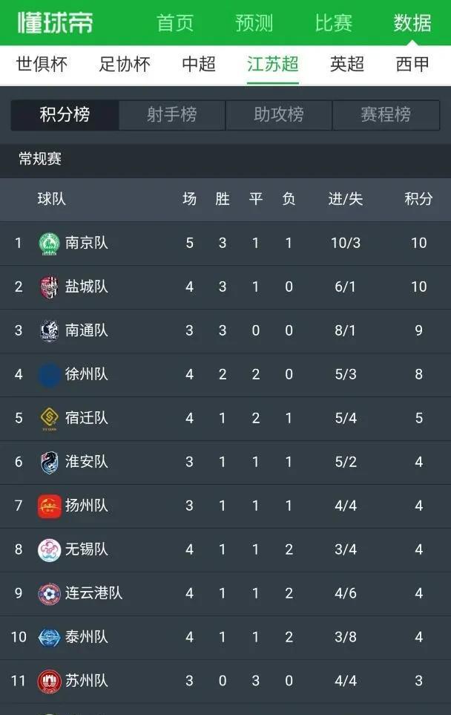Open the 苏州队 team crest
This screenshot has width=451, height=715.
[50, 681]
